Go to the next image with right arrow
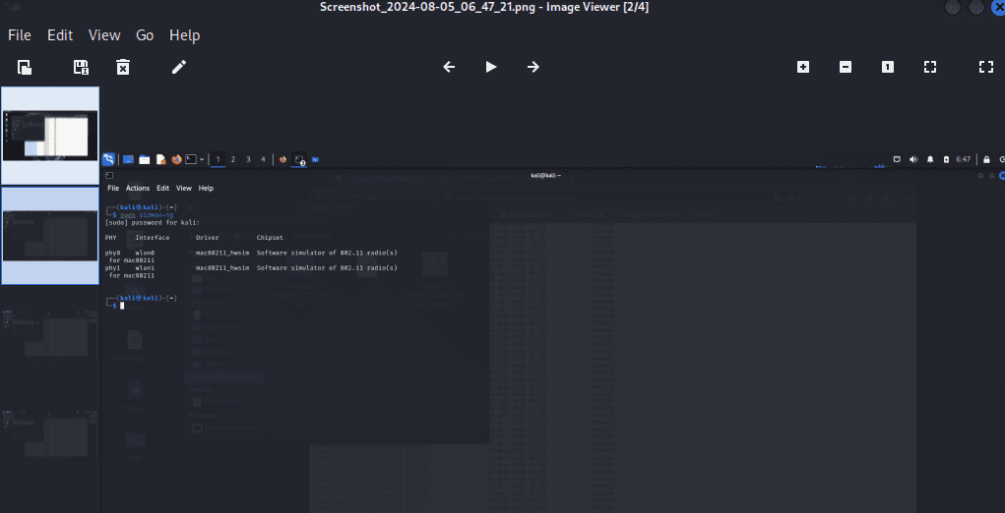The width and height of the screenshot is (1005, 513). (533, 67)
